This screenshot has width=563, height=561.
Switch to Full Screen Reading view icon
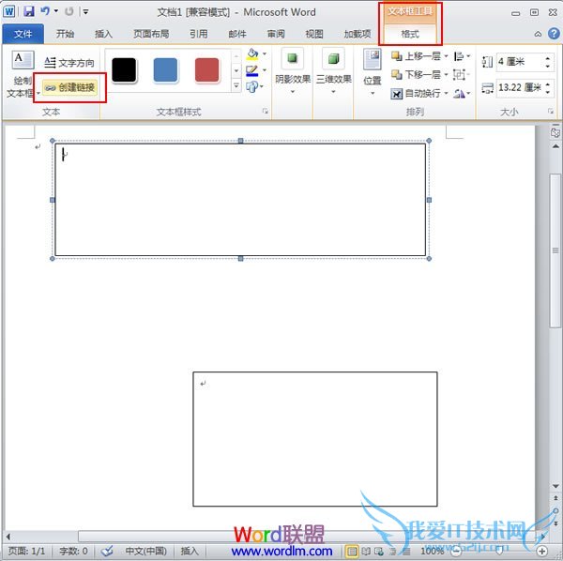point(366,551)
